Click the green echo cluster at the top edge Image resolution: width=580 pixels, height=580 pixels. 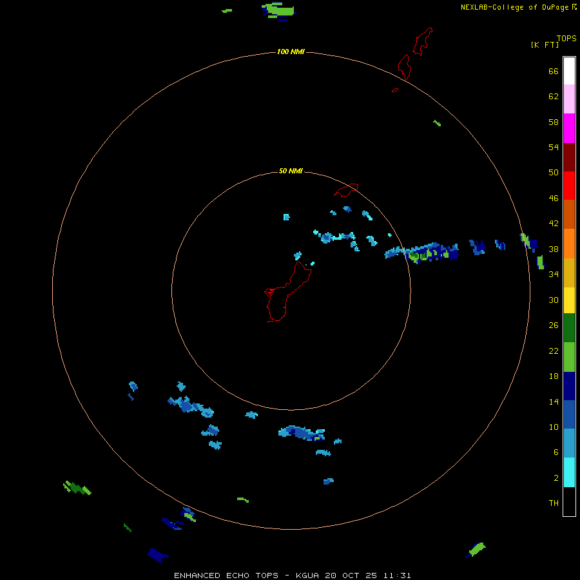click(x=279, y=11)
